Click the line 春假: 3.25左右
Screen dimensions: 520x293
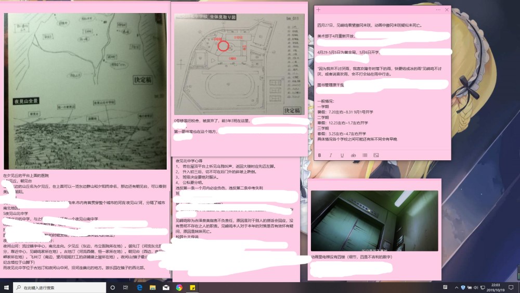click(342, 134)
